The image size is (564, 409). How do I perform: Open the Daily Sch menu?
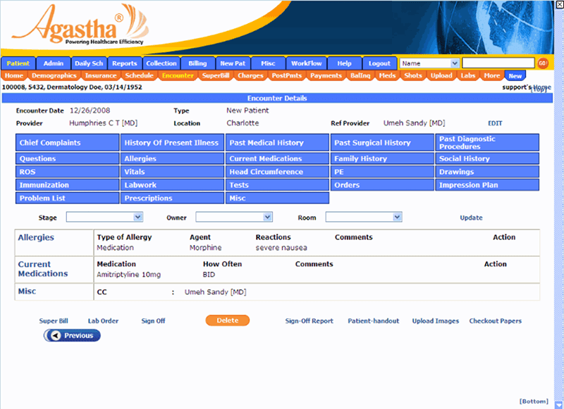pos(88,63)
